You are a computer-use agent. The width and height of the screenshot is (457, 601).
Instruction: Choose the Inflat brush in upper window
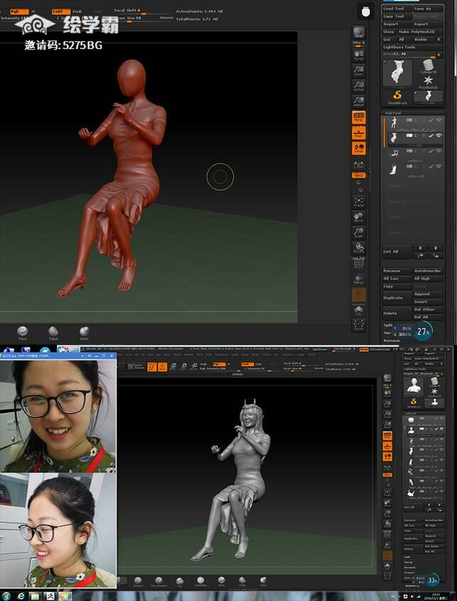tap(85, 333)
